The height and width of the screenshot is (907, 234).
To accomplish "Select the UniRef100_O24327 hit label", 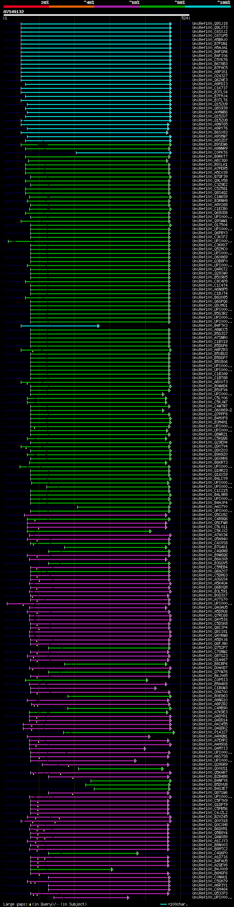I will click(x=210, y=76).
